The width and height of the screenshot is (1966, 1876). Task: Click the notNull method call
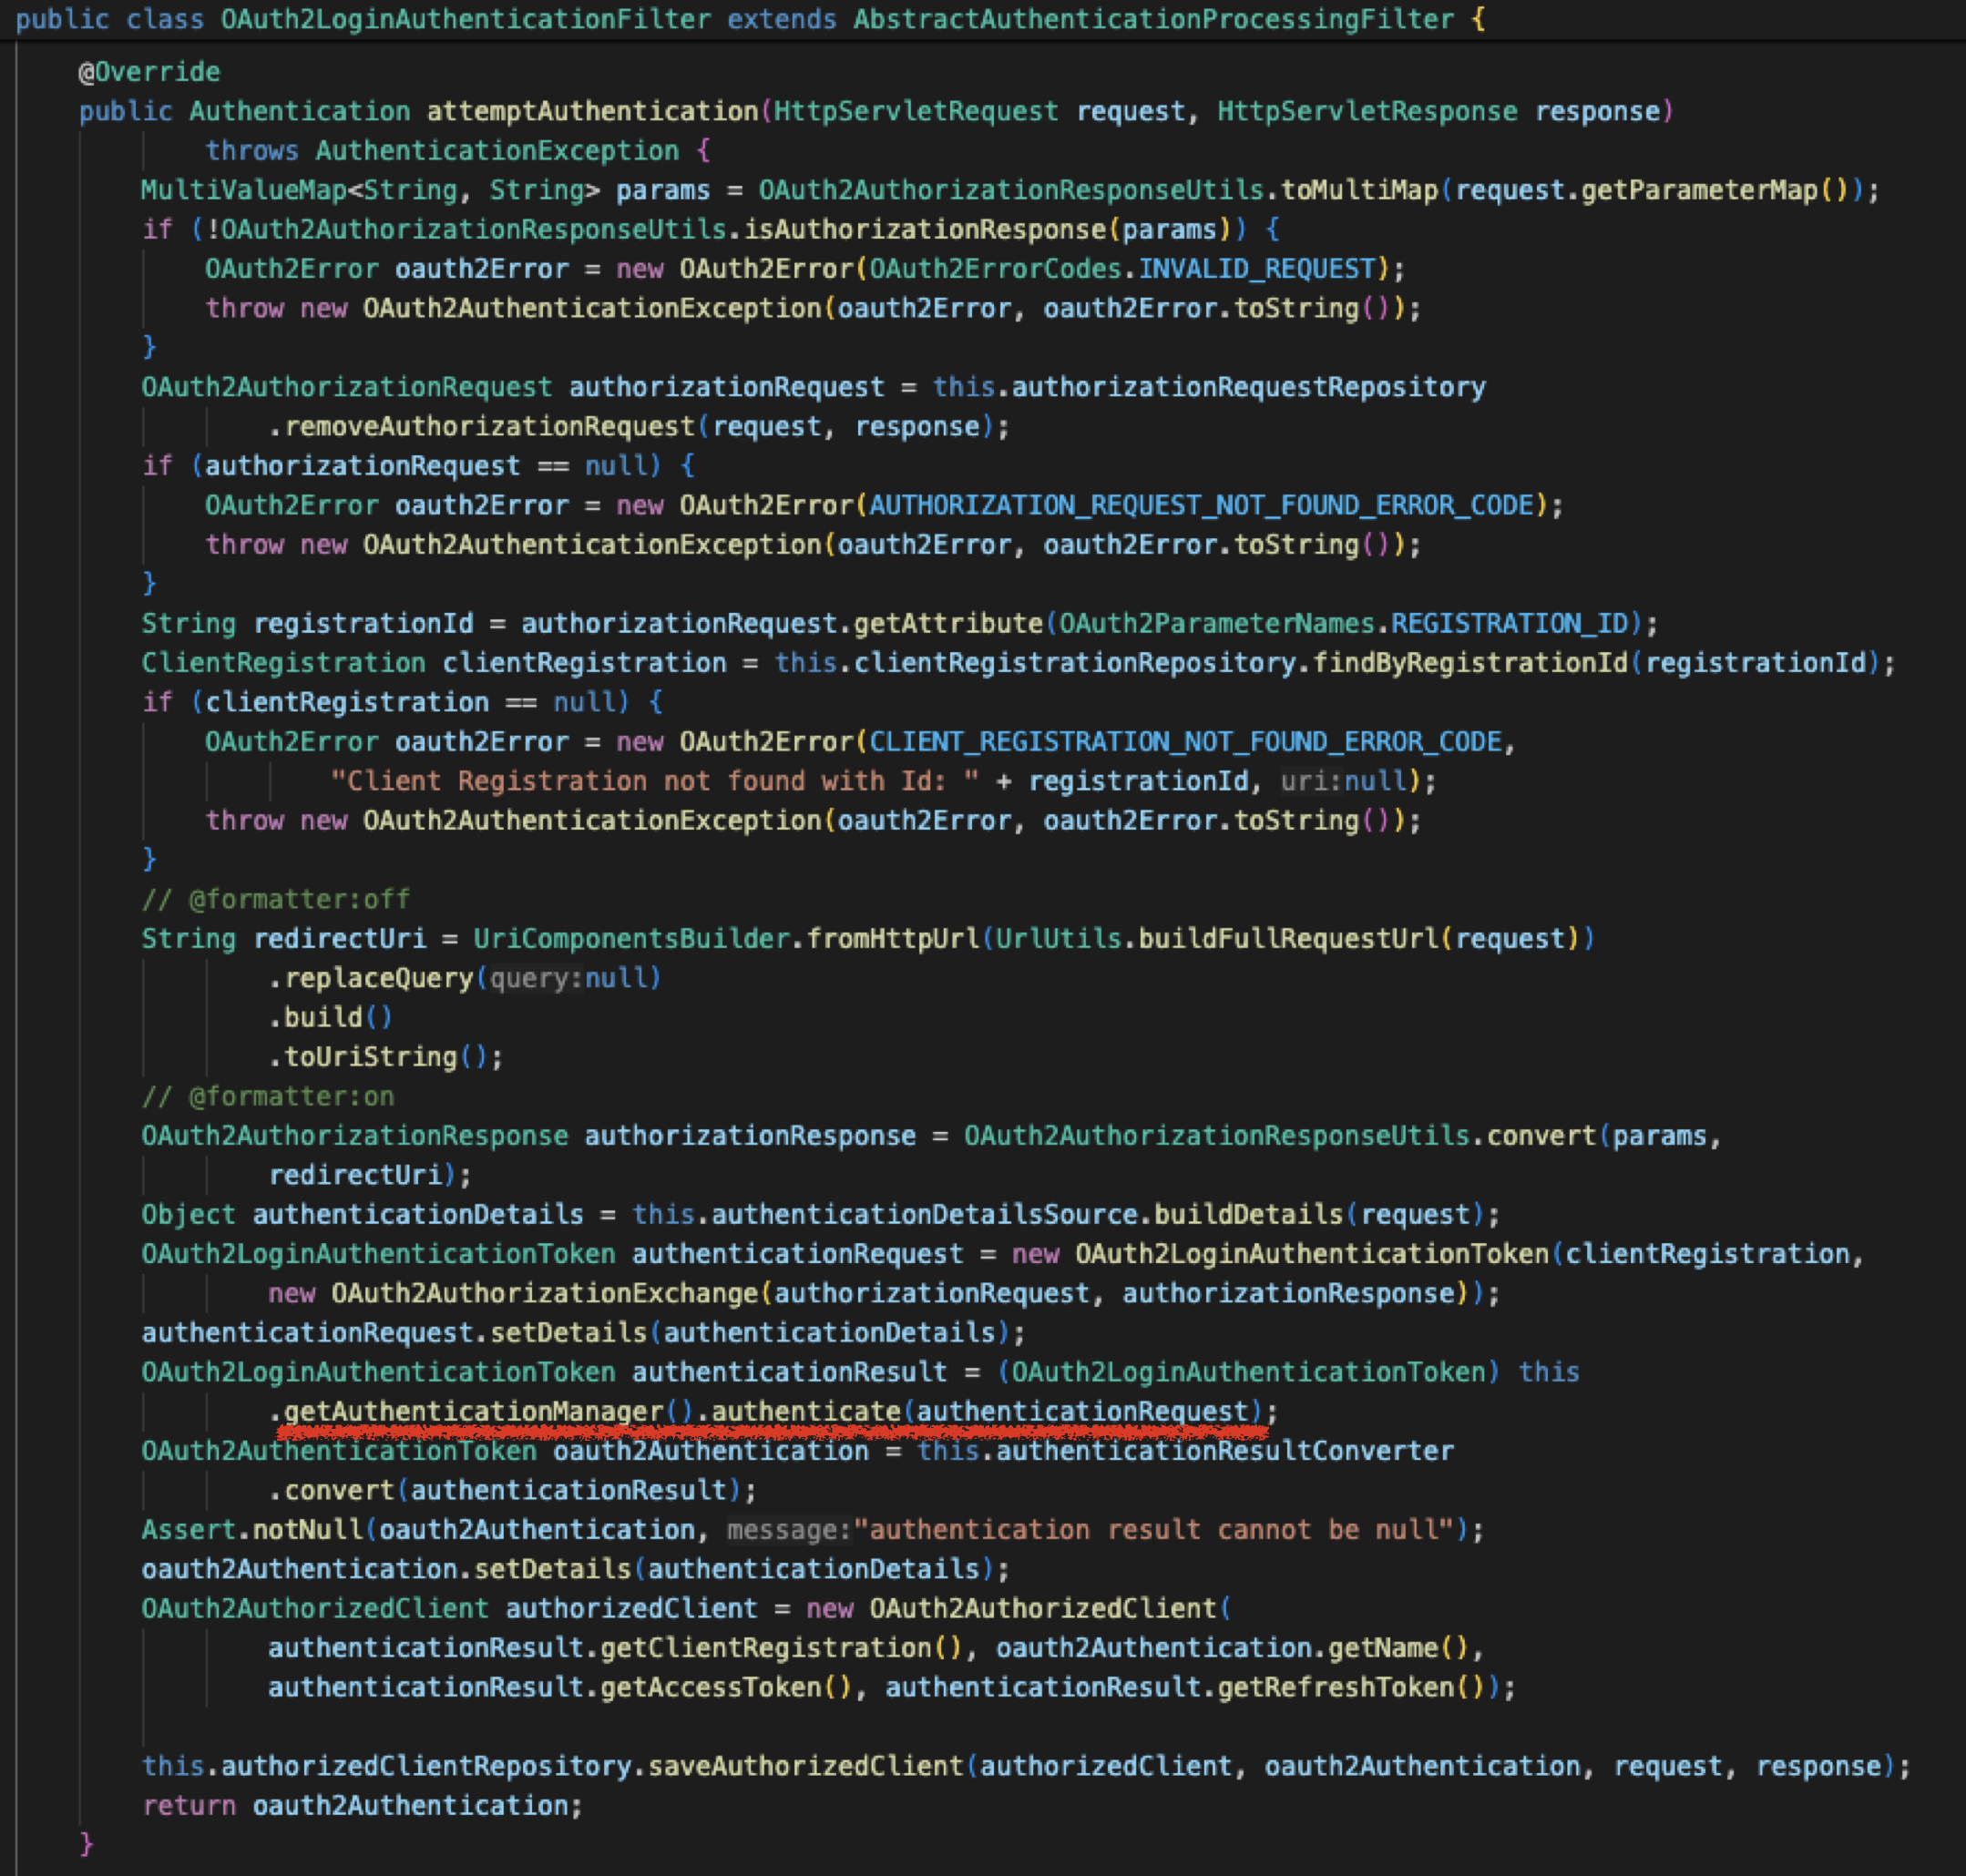[307, 1530]
